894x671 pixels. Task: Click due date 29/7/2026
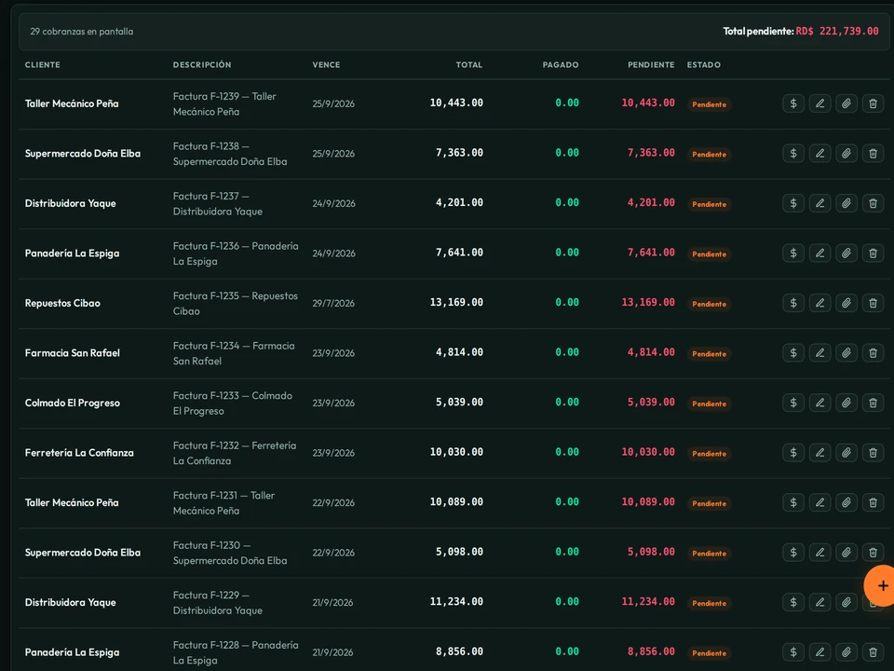pos(333,303)
